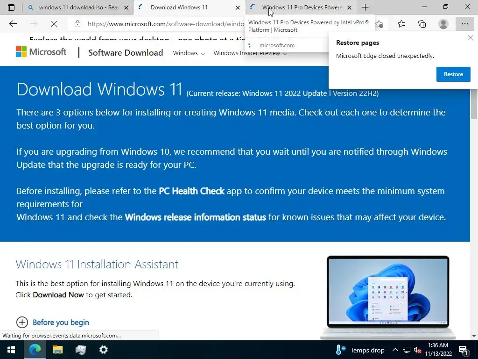
Task: Expand the Before you begin section
Action: pyautogui.click(x=52, y=322)
